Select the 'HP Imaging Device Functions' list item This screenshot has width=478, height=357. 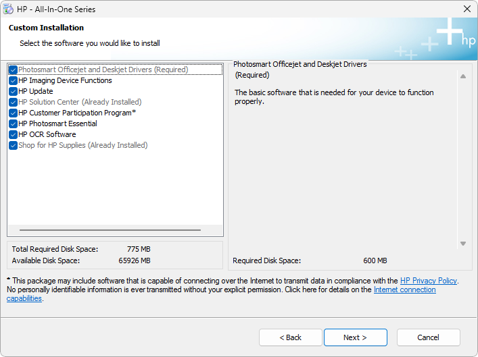[65, 81]
